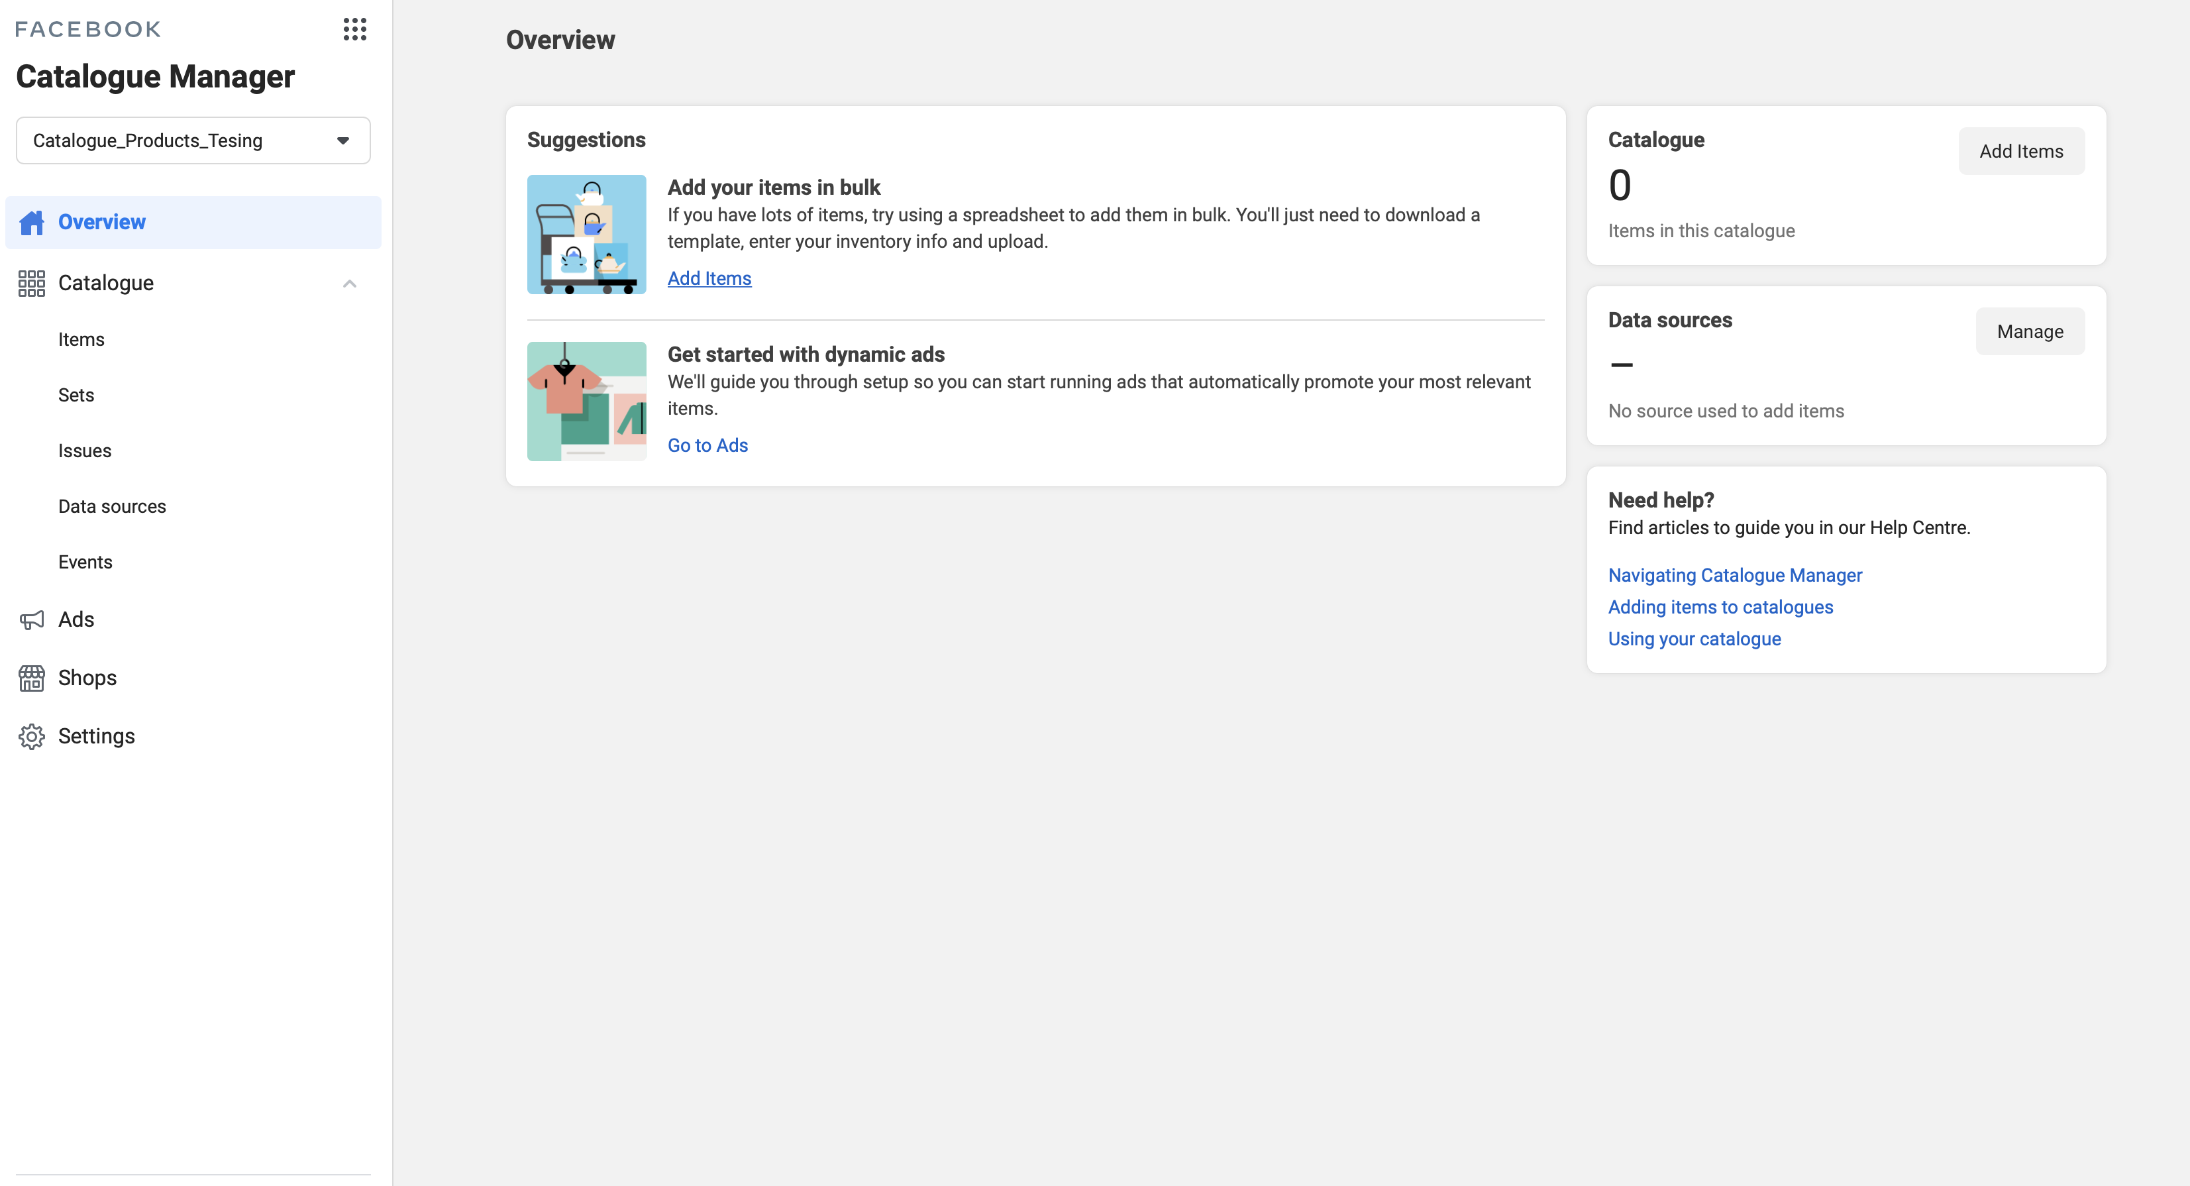This screenshot has width=2190, height=1186.
Task: Click the shopping cart bulk items illustration
Action: point(586,235)
